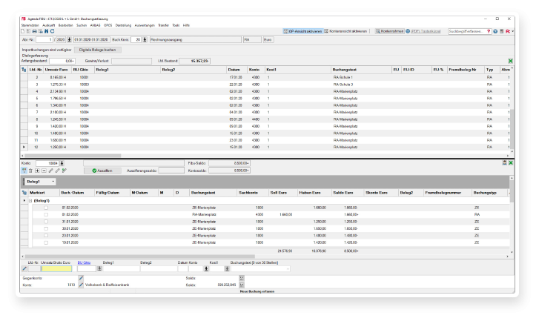Click the BU Gkto link label
This screenshot has height=321, width=539.
[83, 262]
